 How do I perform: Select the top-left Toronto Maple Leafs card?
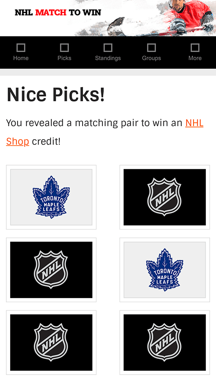(x=51, y=197)
